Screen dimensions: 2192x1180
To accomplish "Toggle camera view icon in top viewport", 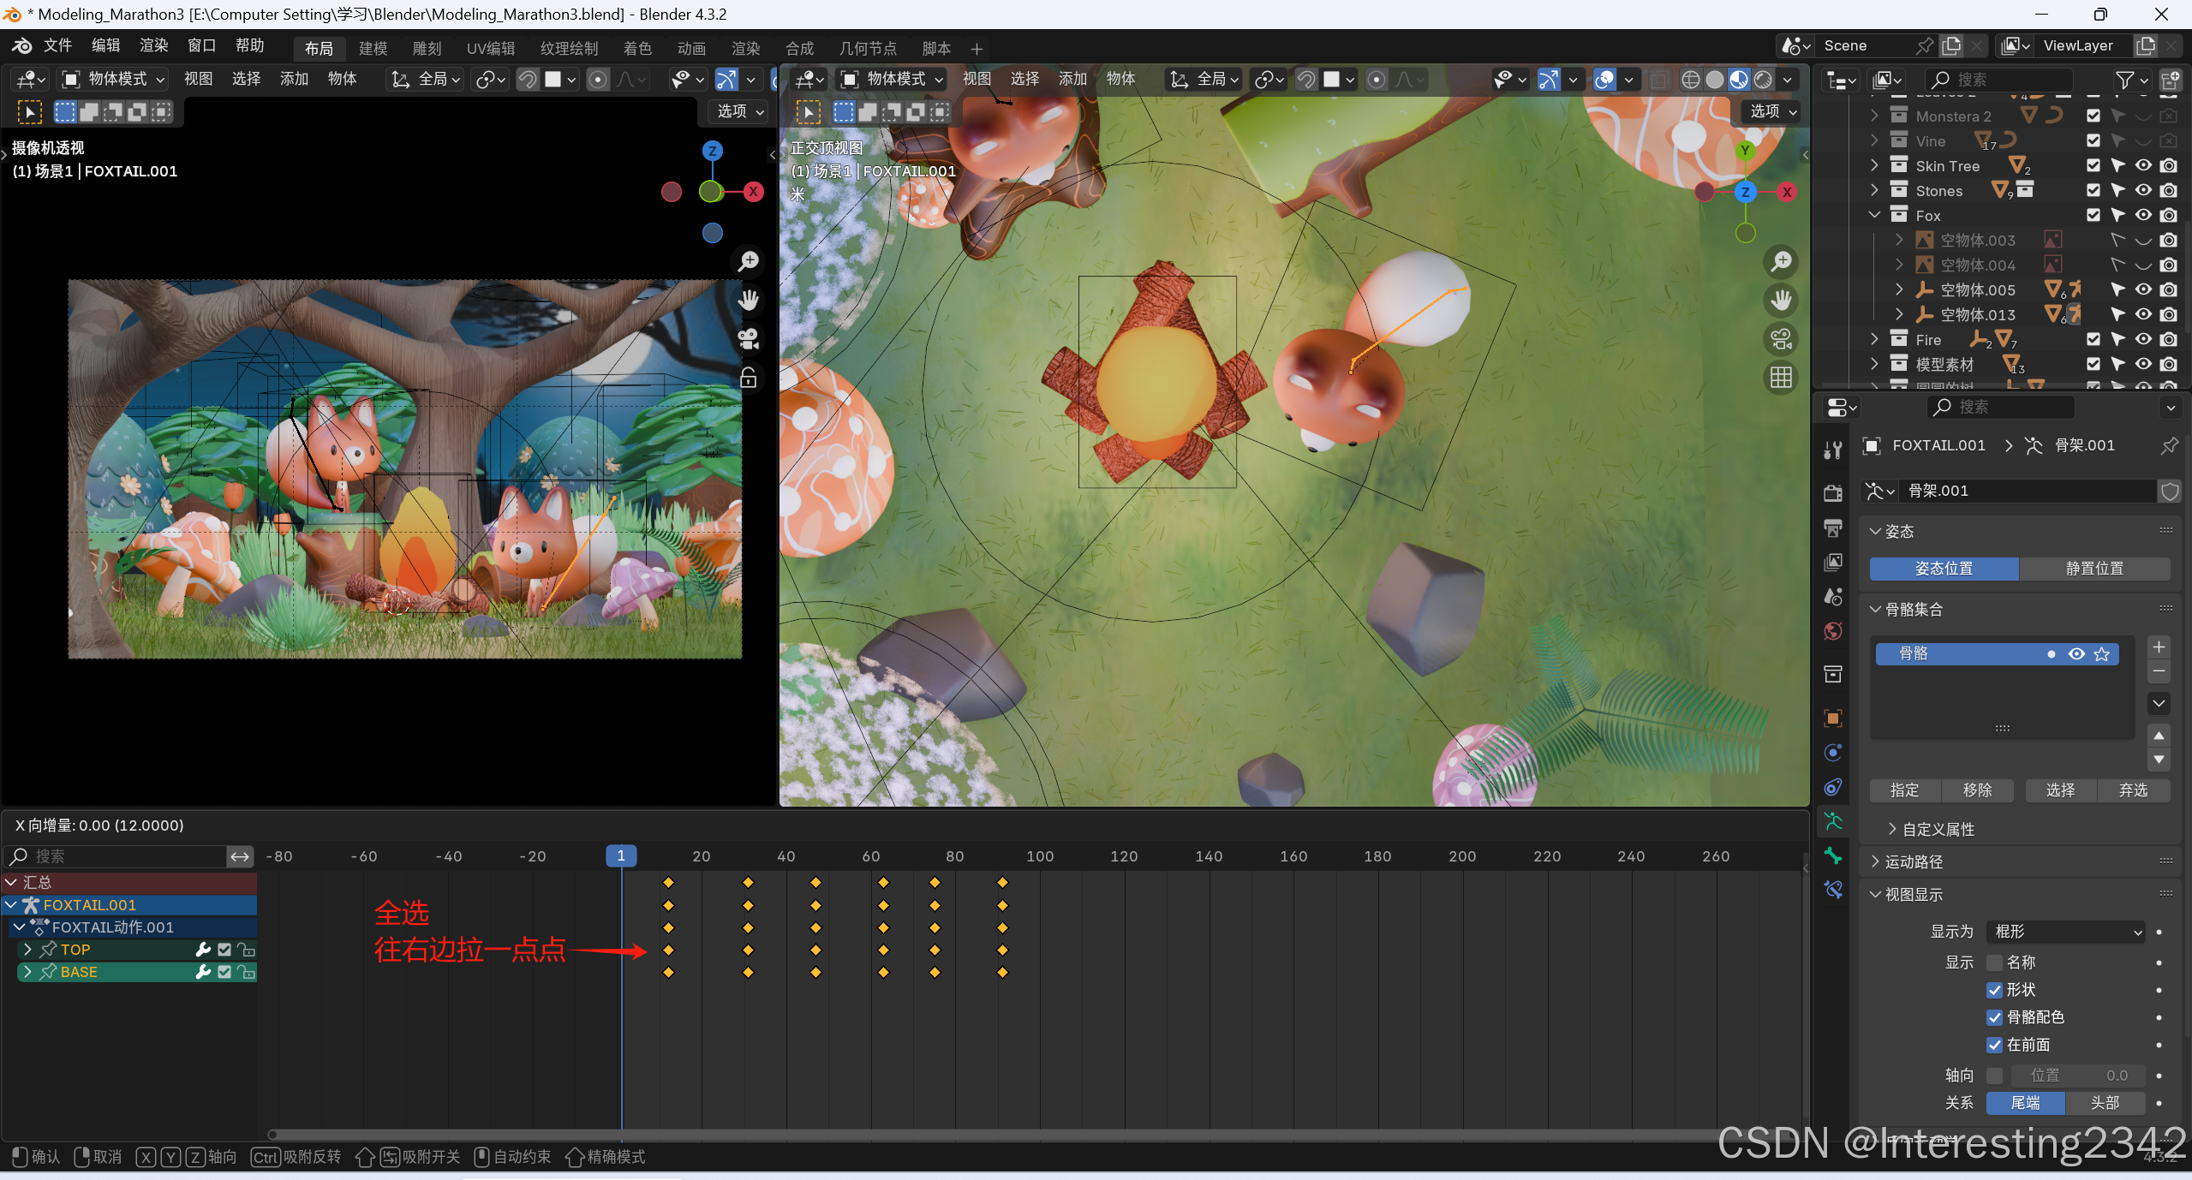I will click(1782, 339).
